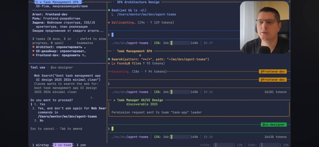
Task: Click the top orange @frontend-dev badge
Action: (273, 72)
